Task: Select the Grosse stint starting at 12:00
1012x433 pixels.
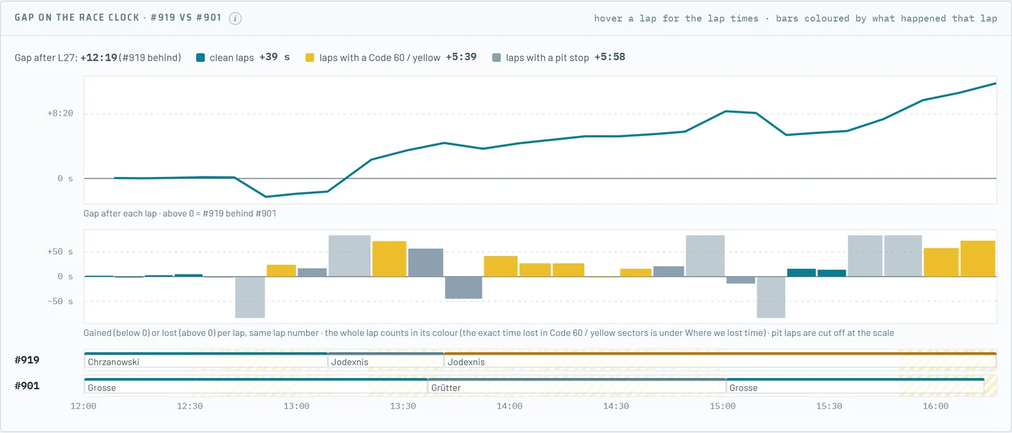Action: click(x=256, y=387)
